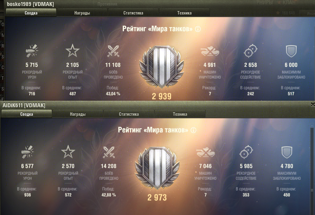Select Сводка tab in AiDiK611 profile
This screenshot has height=215, width=315.
(27, 114)
